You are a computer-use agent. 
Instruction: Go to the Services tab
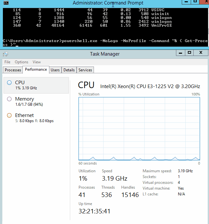[x=85, y=70]
